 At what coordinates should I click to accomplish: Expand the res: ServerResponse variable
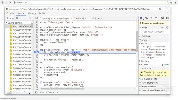click(x=142, y=52)
